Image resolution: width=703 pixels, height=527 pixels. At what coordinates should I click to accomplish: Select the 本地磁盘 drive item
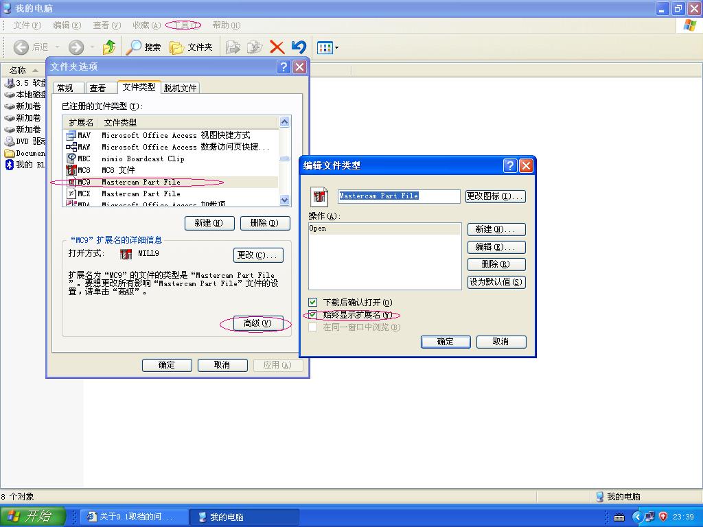[x=25, y=95]
